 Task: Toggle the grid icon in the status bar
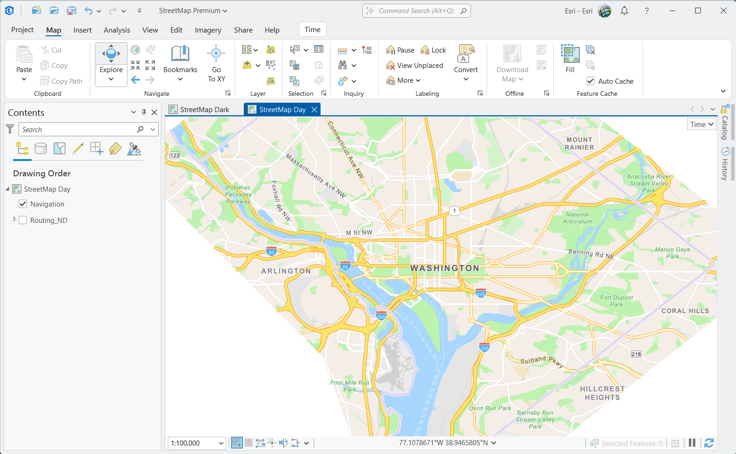248,443
